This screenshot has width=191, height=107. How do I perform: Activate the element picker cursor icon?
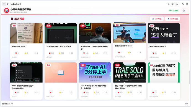pos(169,4)
